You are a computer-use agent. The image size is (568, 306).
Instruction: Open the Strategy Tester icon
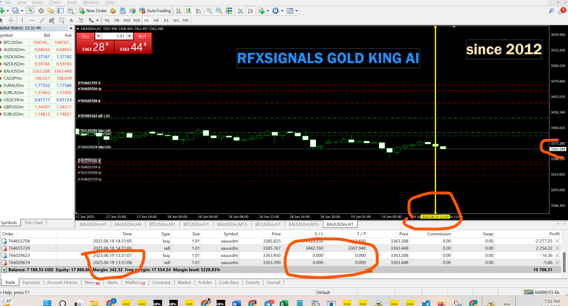[71, 11]
